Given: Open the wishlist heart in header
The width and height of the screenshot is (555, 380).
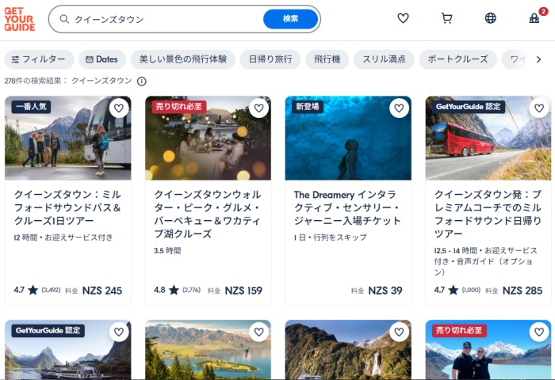Looking at the screenshot, I should pos(403,18).
